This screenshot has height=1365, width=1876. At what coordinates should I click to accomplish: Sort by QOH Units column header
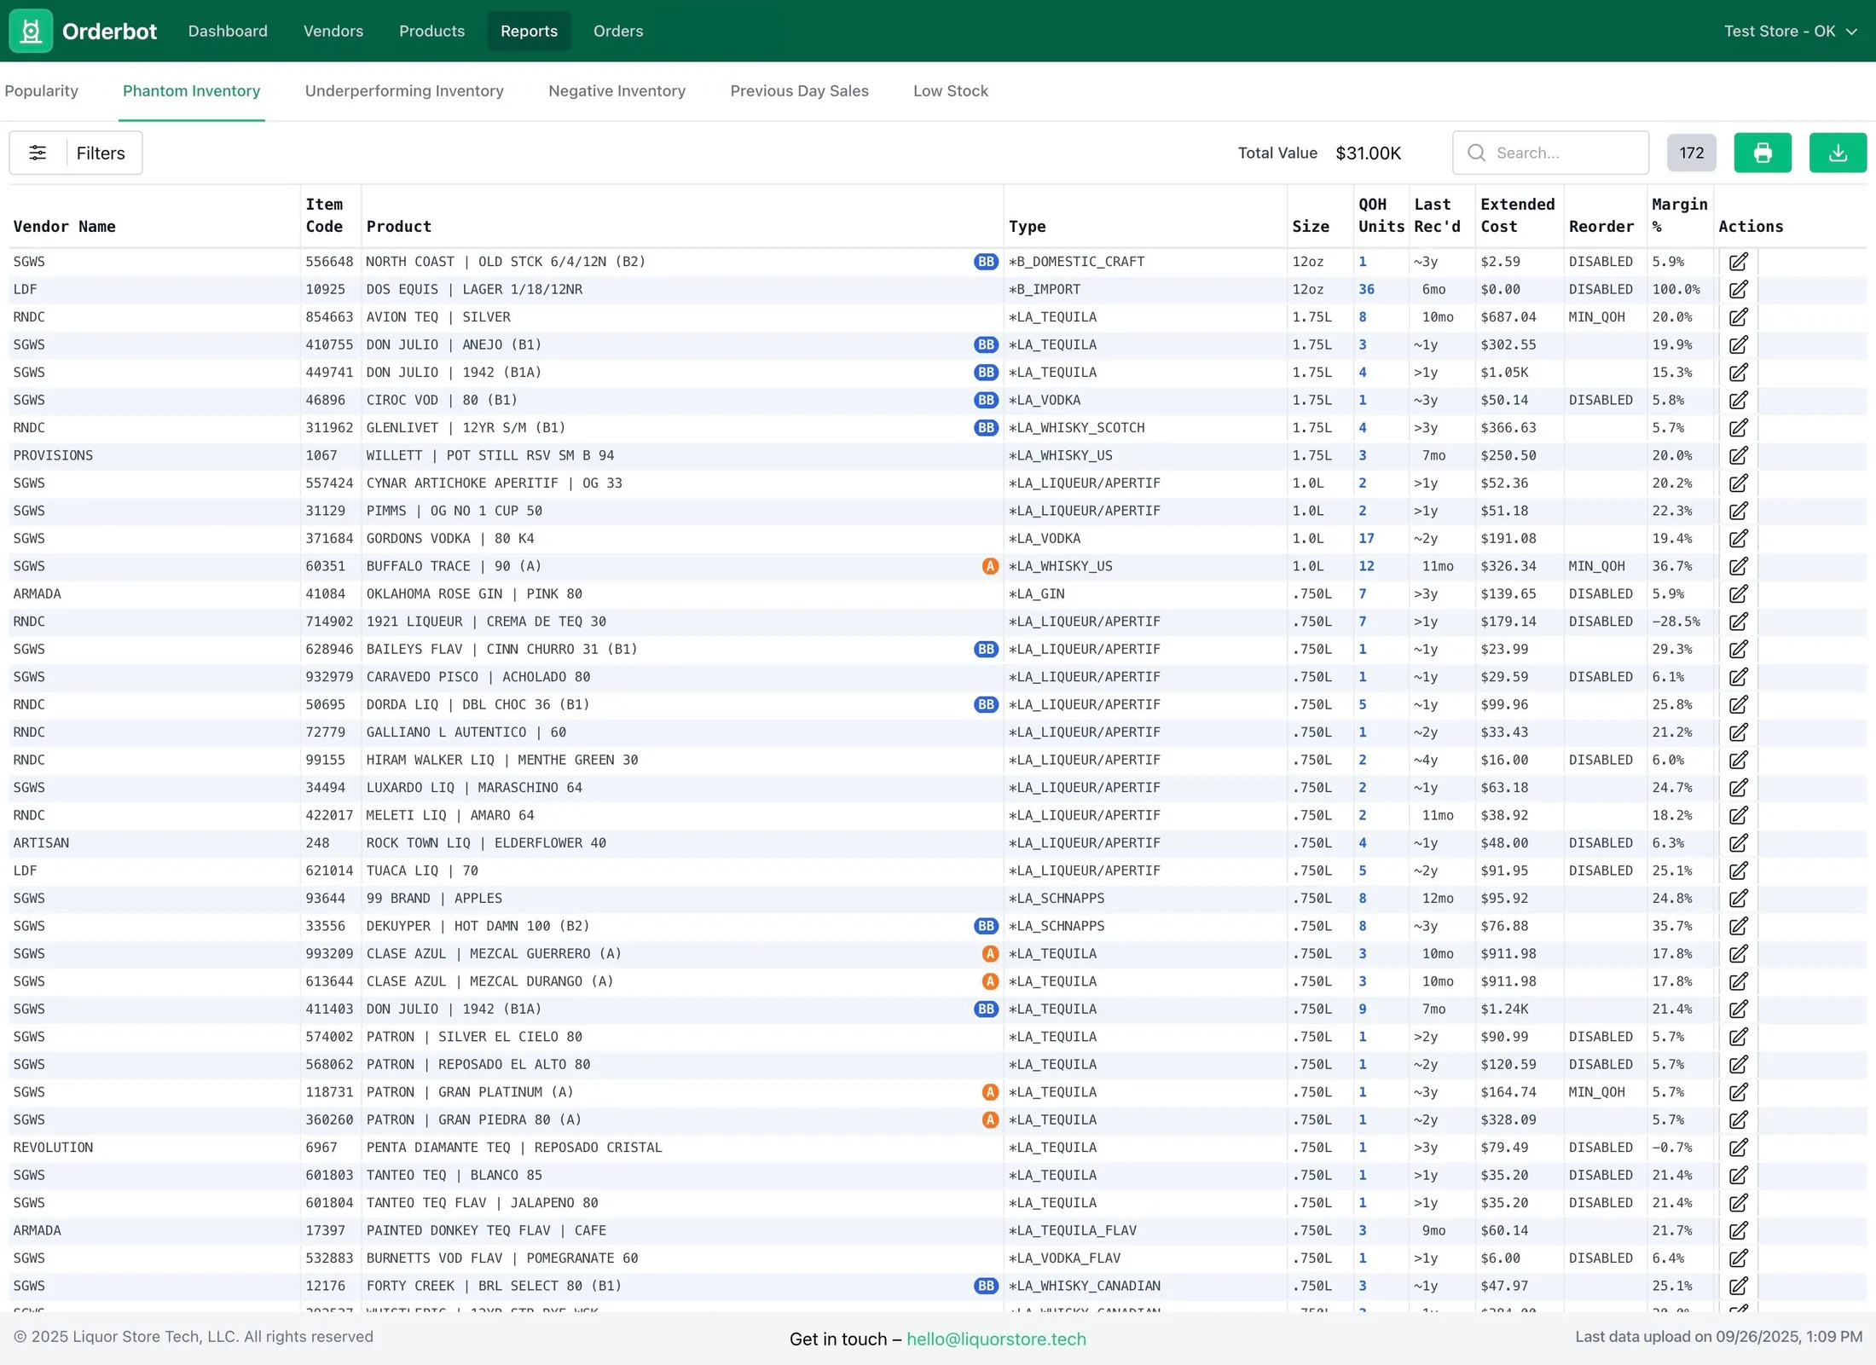pos(1381,216)
